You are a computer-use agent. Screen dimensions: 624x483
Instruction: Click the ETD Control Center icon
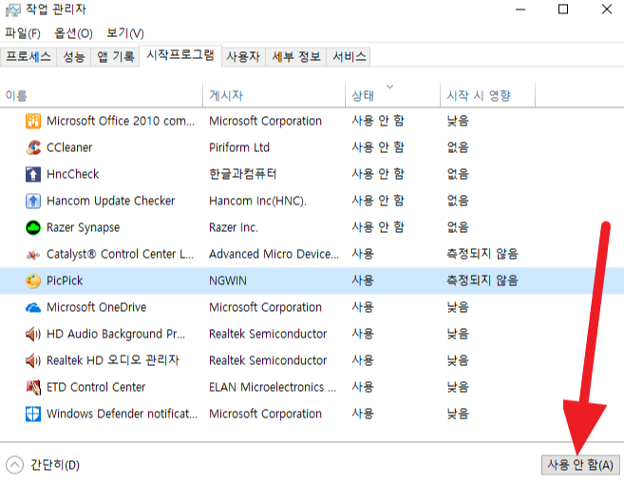pyautogui.click(x=33, y=387)
